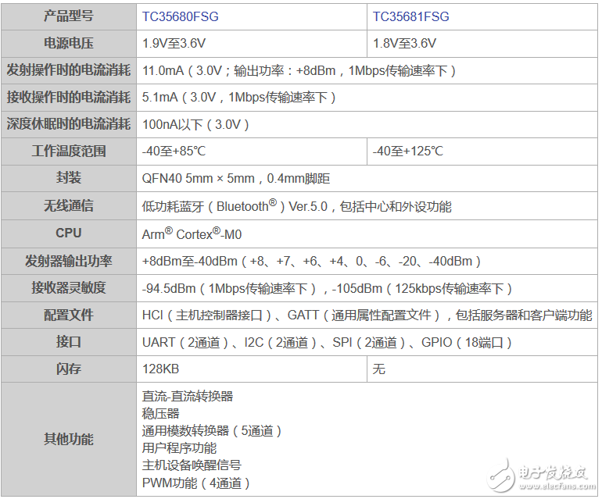Select the 工作温度范围 row label

[69, 151]
